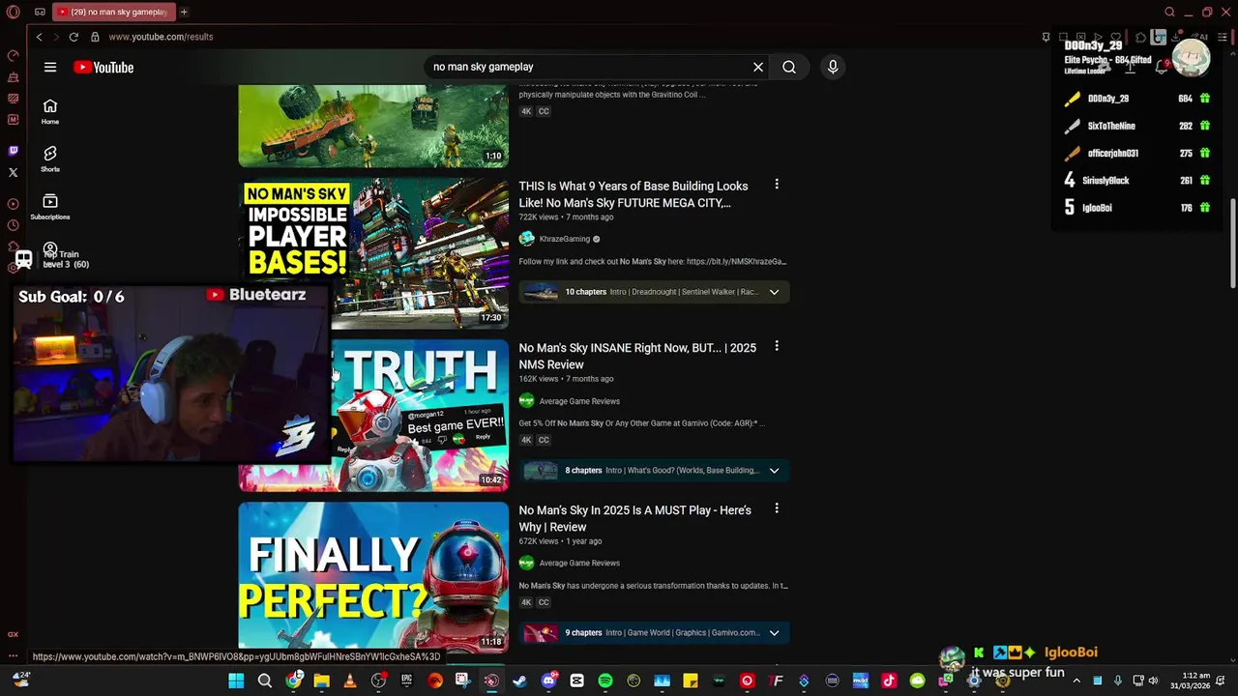Open options for 'INSANE Right Now' video

pos(776,346)
